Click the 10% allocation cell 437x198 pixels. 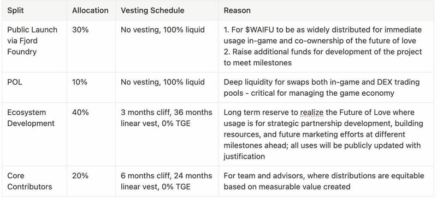tap(91, 88)
